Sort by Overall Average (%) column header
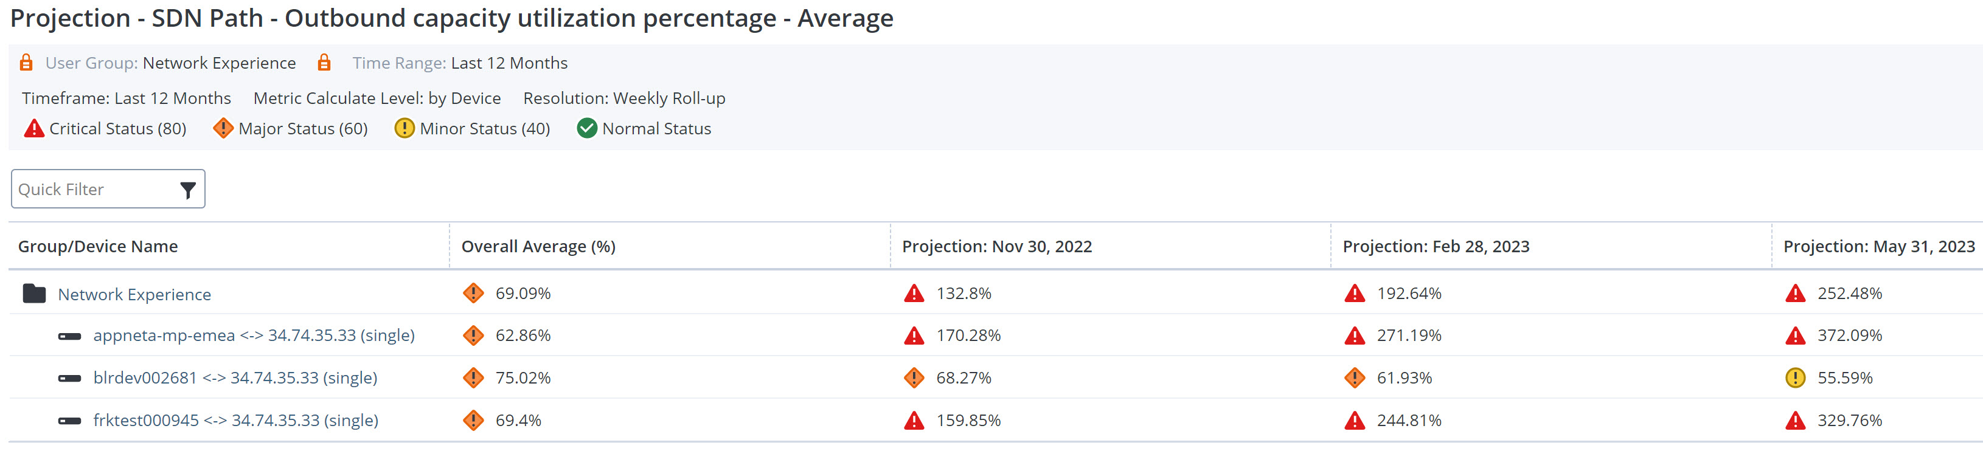The height and width of the screenshot is (451, 1983). click(x=538, y=246)
